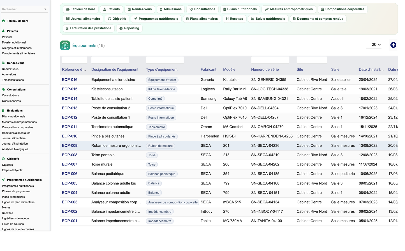Click the SN-HARPENDEN-04253 serial cell
This screenshot has width=405, height=251.
[x=272, y=136]
